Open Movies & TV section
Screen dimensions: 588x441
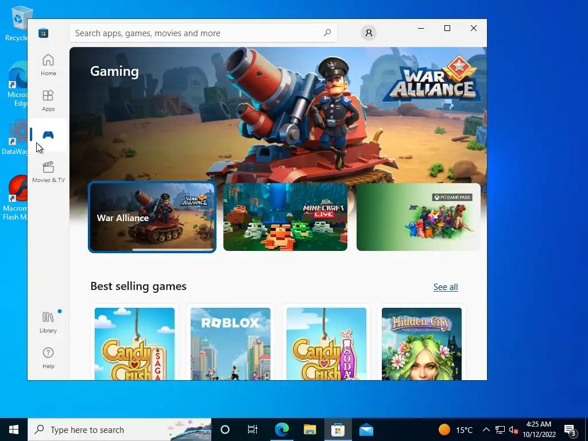pos(48,172)
